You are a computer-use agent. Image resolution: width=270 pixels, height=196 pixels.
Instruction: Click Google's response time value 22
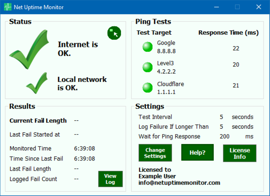(236, 48)
